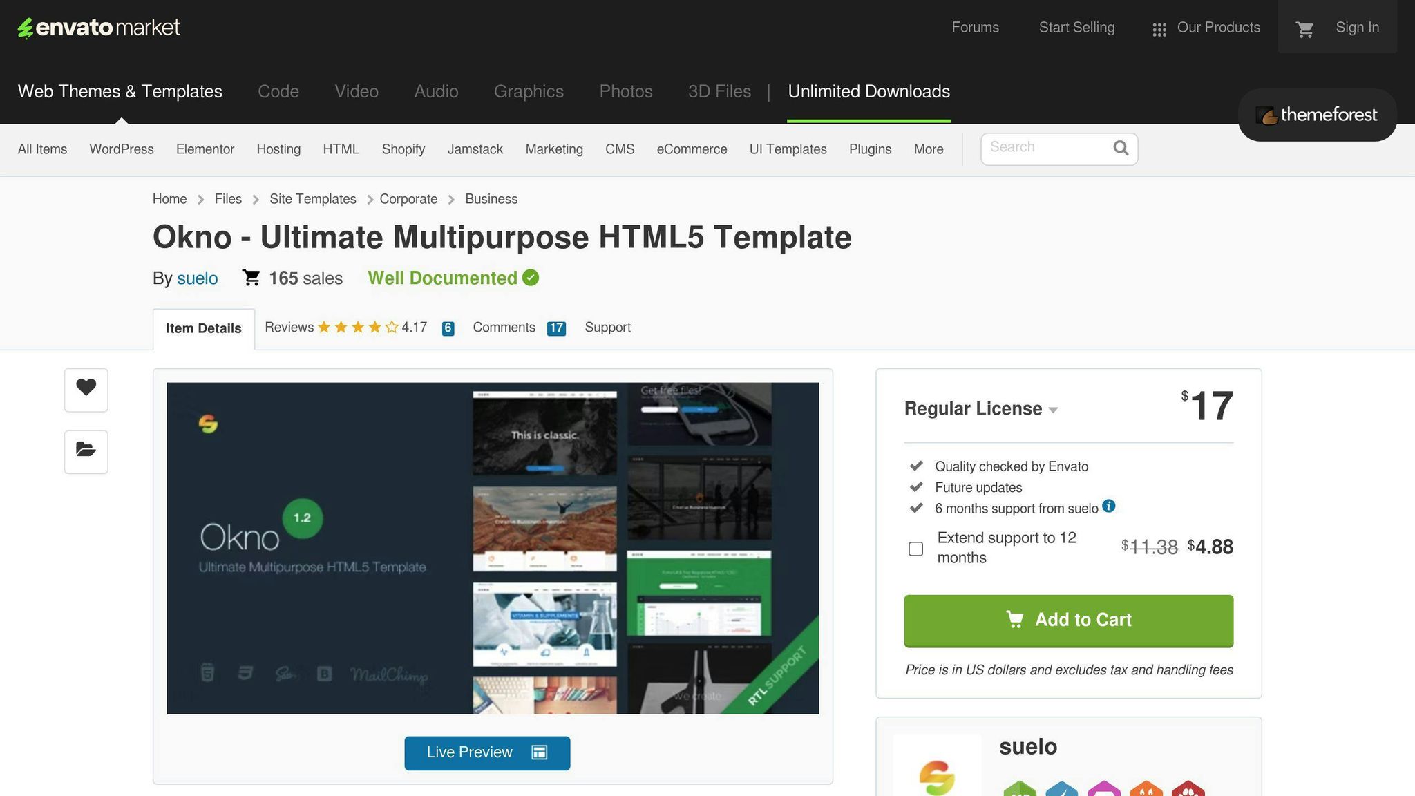Click HTML in sub-navigation
The height and width of the screenshot is (796, 1415).
(x=341, y=149)
